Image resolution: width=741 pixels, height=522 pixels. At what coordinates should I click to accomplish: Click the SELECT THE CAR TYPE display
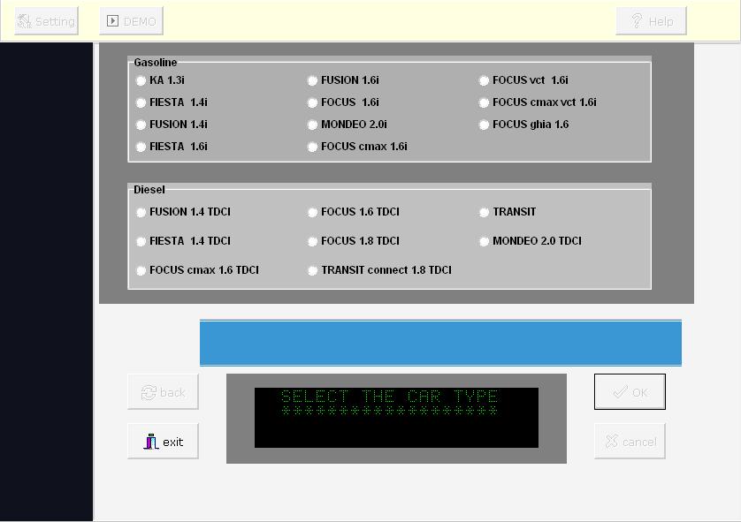[x=396, y=418]
